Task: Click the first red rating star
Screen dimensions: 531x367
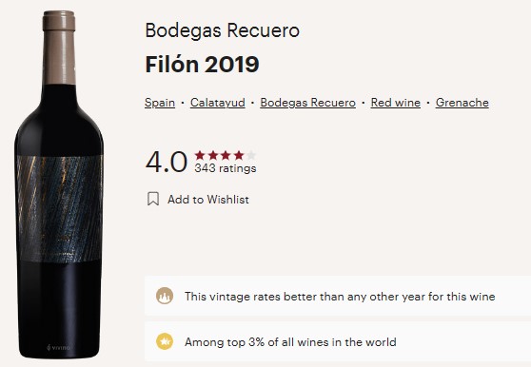Action: [x=200, y=155]
